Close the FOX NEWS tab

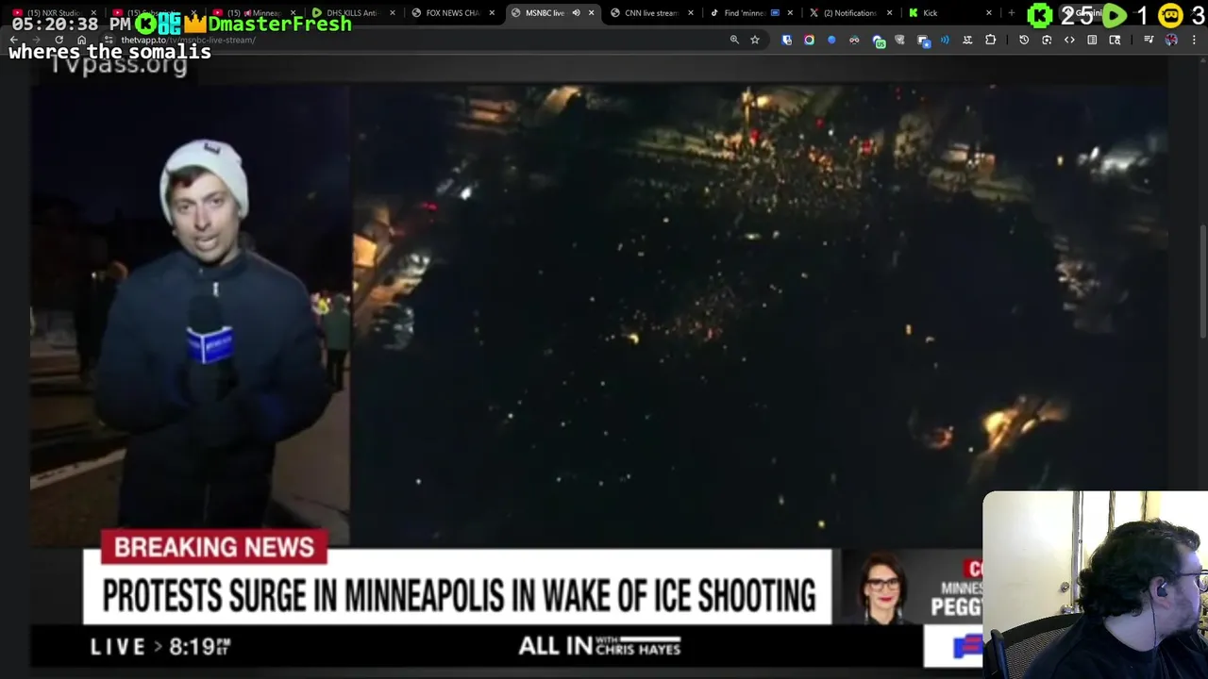coord(492,13)
